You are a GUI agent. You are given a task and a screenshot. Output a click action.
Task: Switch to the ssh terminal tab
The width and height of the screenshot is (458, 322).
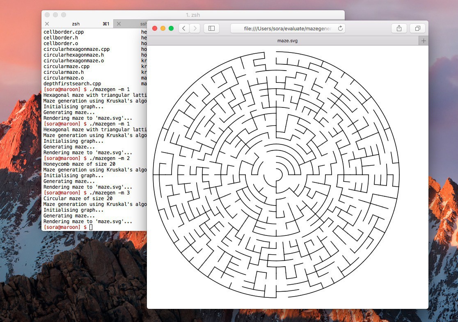click(142, 24)
